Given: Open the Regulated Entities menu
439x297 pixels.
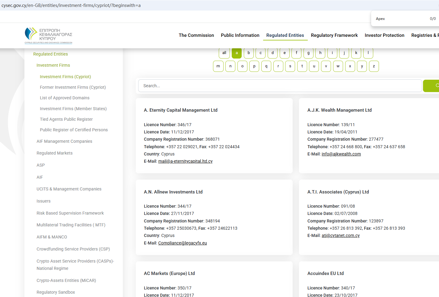Looking at the screenshot, I should point(285,35).
